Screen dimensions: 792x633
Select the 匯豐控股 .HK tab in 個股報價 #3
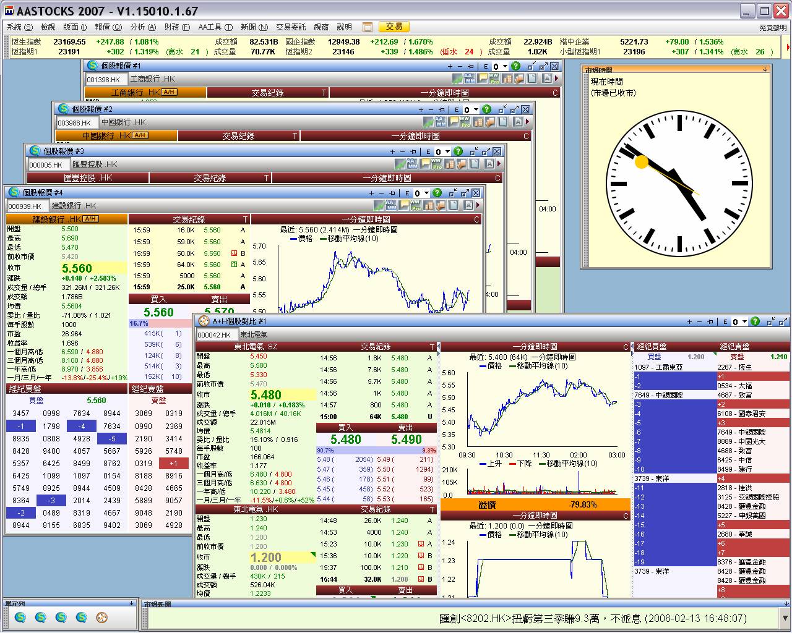[88, 178]
